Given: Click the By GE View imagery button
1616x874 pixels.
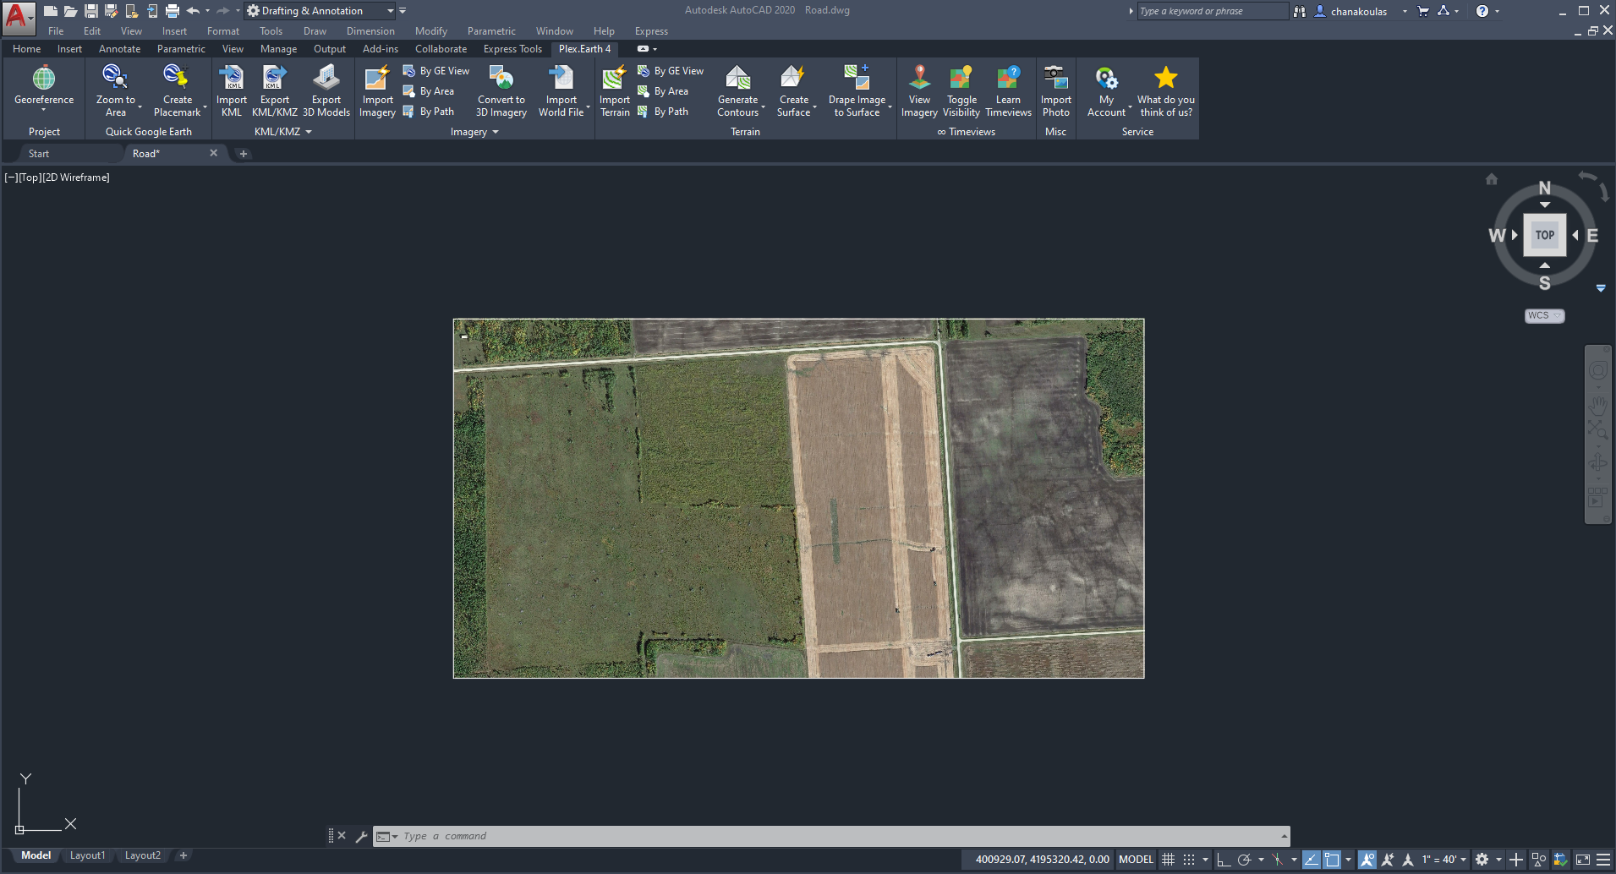Looking at the screenshot, I should 436,71.
